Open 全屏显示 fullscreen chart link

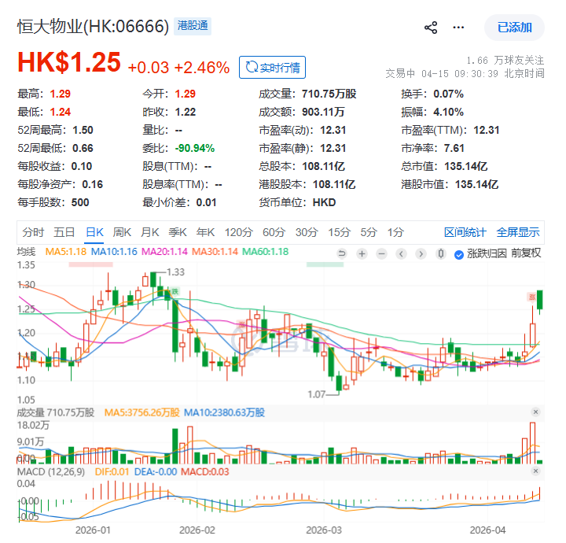[518, 232]
